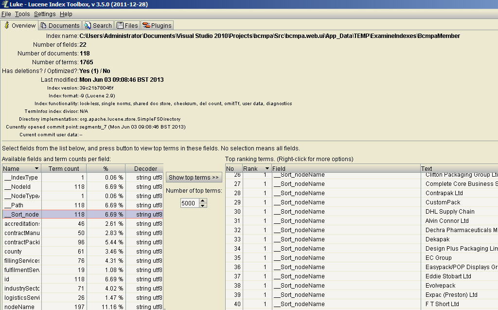Open the Tools menu
Viewport: 498px width, 310px height.
(22, 14)
